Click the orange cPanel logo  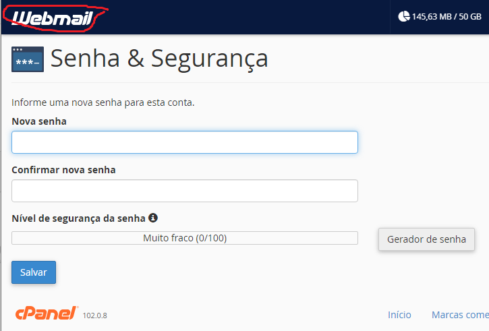pos(47,313)
